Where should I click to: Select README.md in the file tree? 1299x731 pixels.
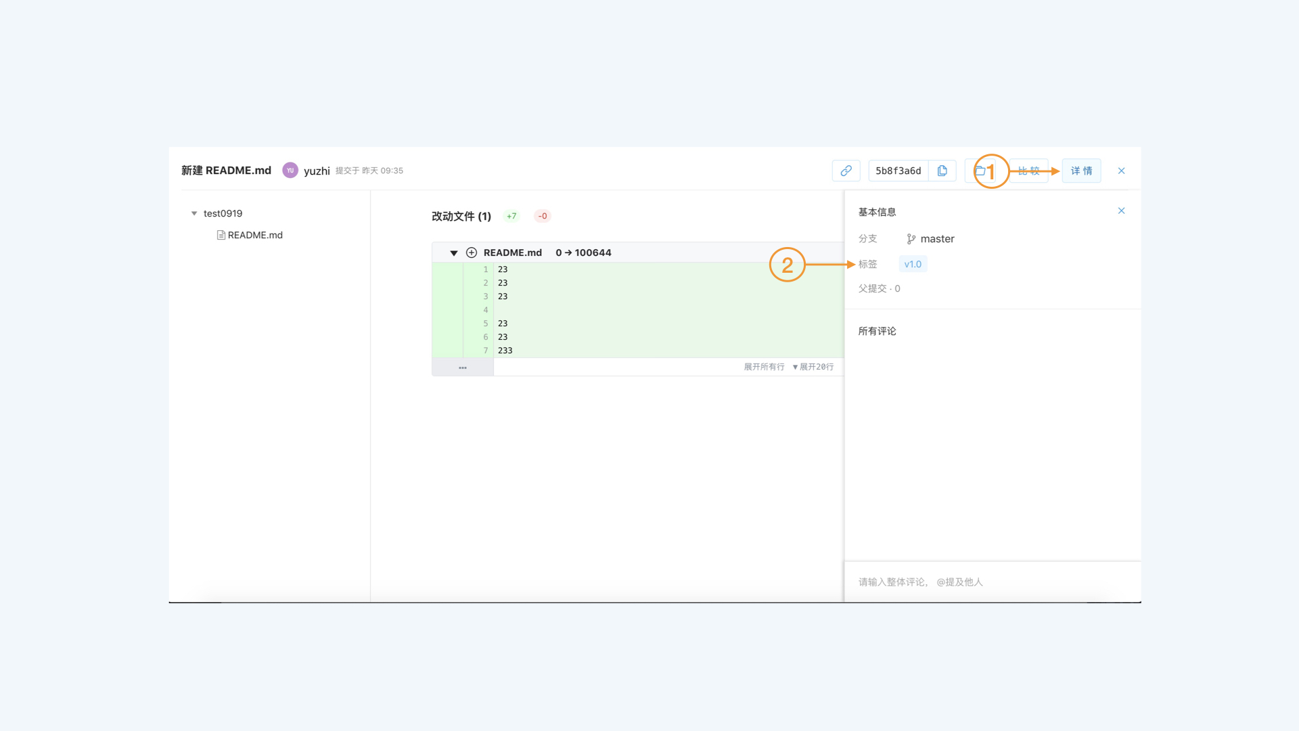(x=255, y=235)
